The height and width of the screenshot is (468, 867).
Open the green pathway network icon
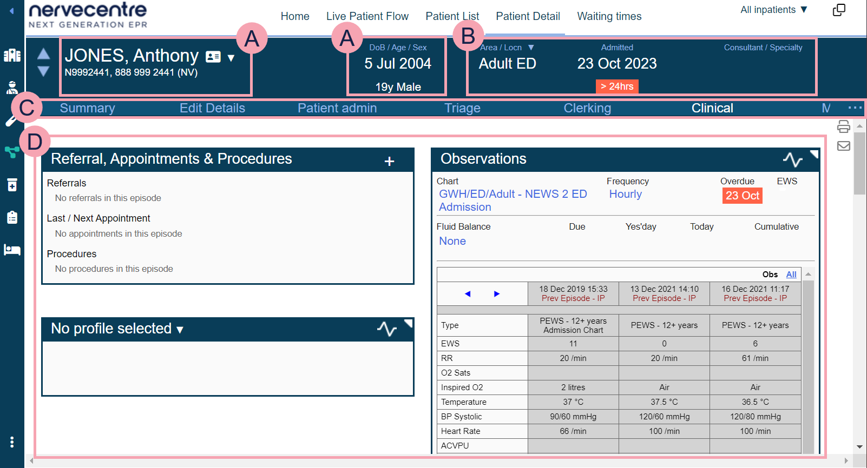tap(12, 152)
